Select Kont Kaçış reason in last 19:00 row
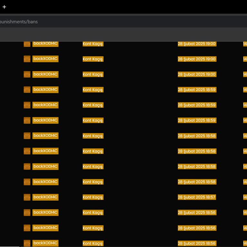247x247 pixels. (x=93, y=74)
